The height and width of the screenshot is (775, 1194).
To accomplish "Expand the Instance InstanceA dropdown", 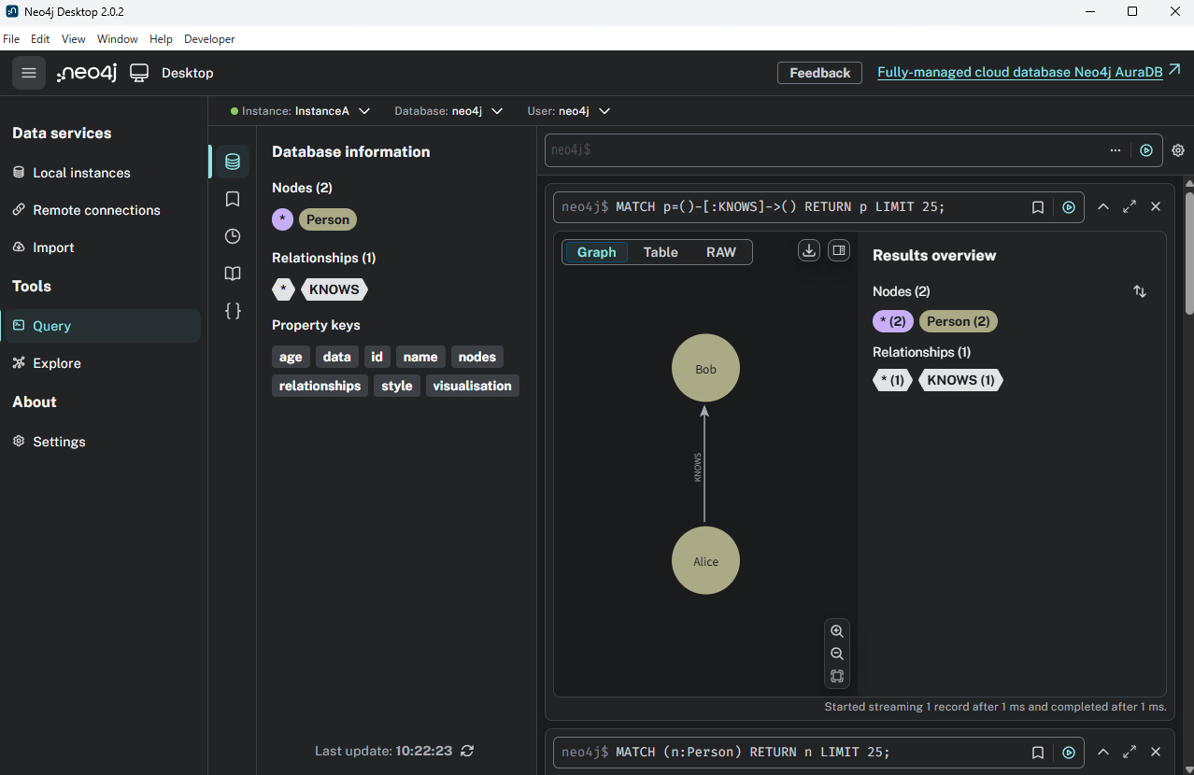I will pos(364,111).
